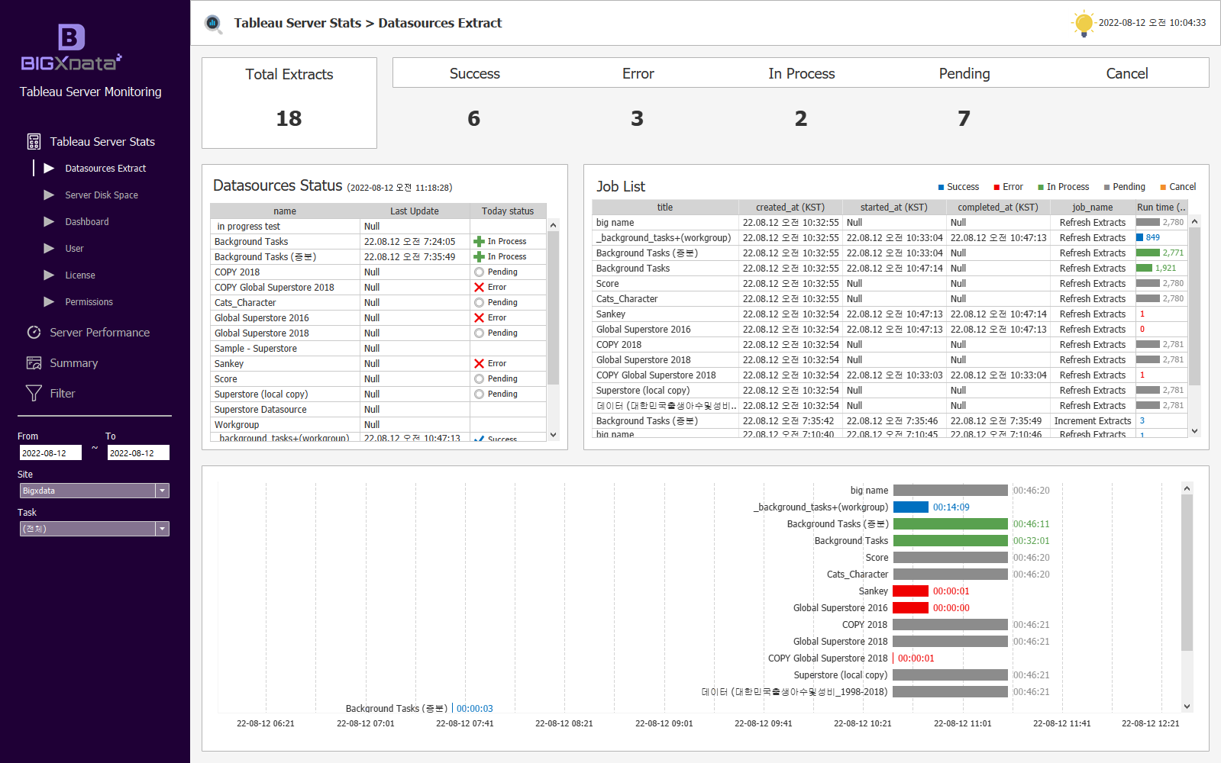
Task: Click Last Update column header
Action: click(415, 211)
